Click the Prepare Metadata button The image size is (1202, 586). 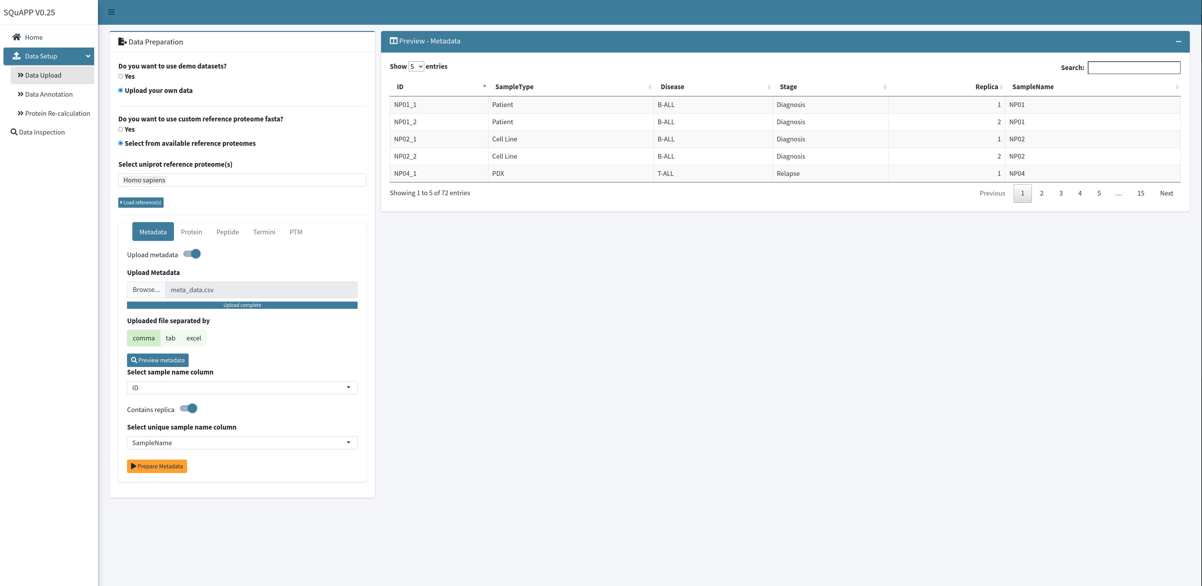[157, 466]
